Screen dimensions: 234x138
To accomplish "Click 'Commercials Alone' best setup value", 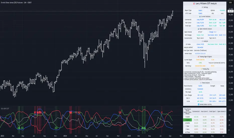I will pyautogui.click(x=200, y=66).
